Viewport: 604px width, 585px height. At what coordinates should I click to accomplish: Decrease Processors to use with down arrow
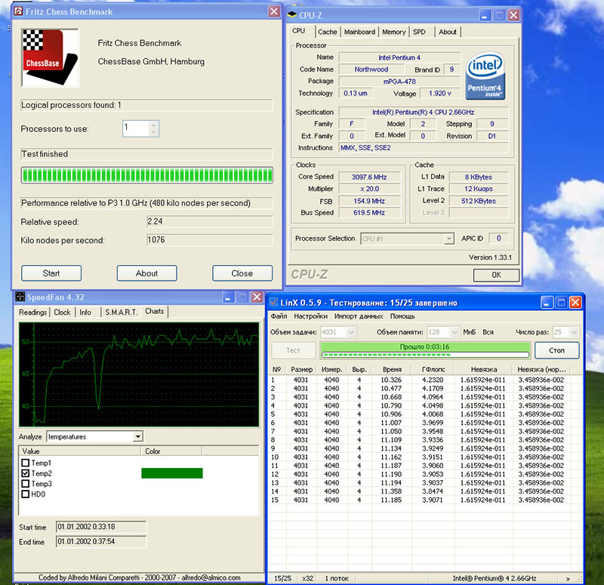(x=153, y=132)
